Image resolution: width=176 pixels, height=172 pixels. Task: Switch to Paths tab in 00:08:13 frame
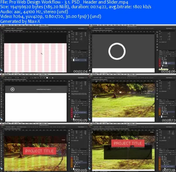pyautogui.click(x=167, y=100)
